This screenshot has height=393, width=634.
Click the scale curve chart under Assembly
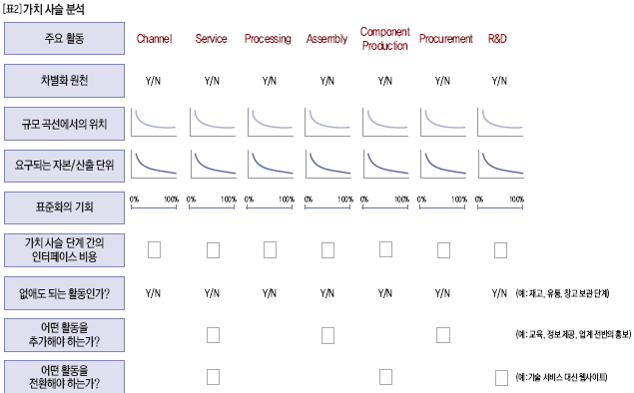[x=327, y=122]
